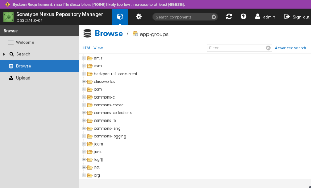Image resolution: width=311 pixels, height=188 pixels.
Task: Select Upload in the sidebar menu
Action: [x=23, y=78]
